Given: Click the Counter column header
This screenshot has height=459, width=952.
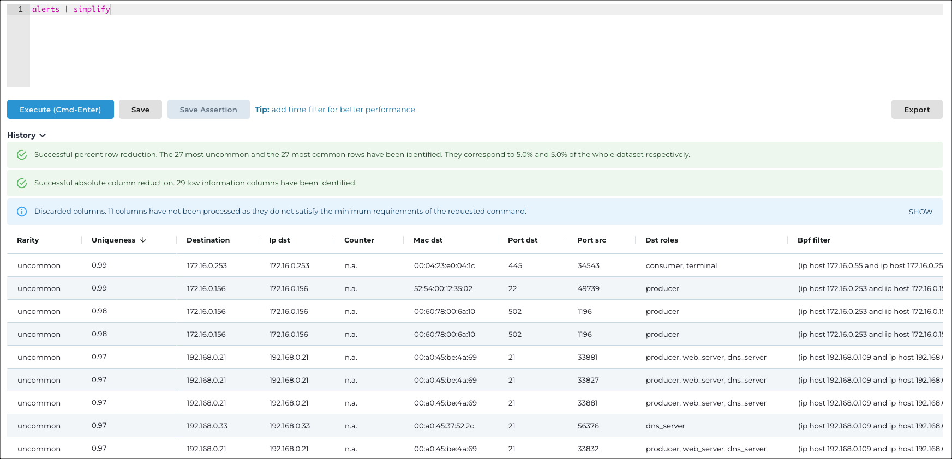Looking at the screenshot, I should 359,240.
